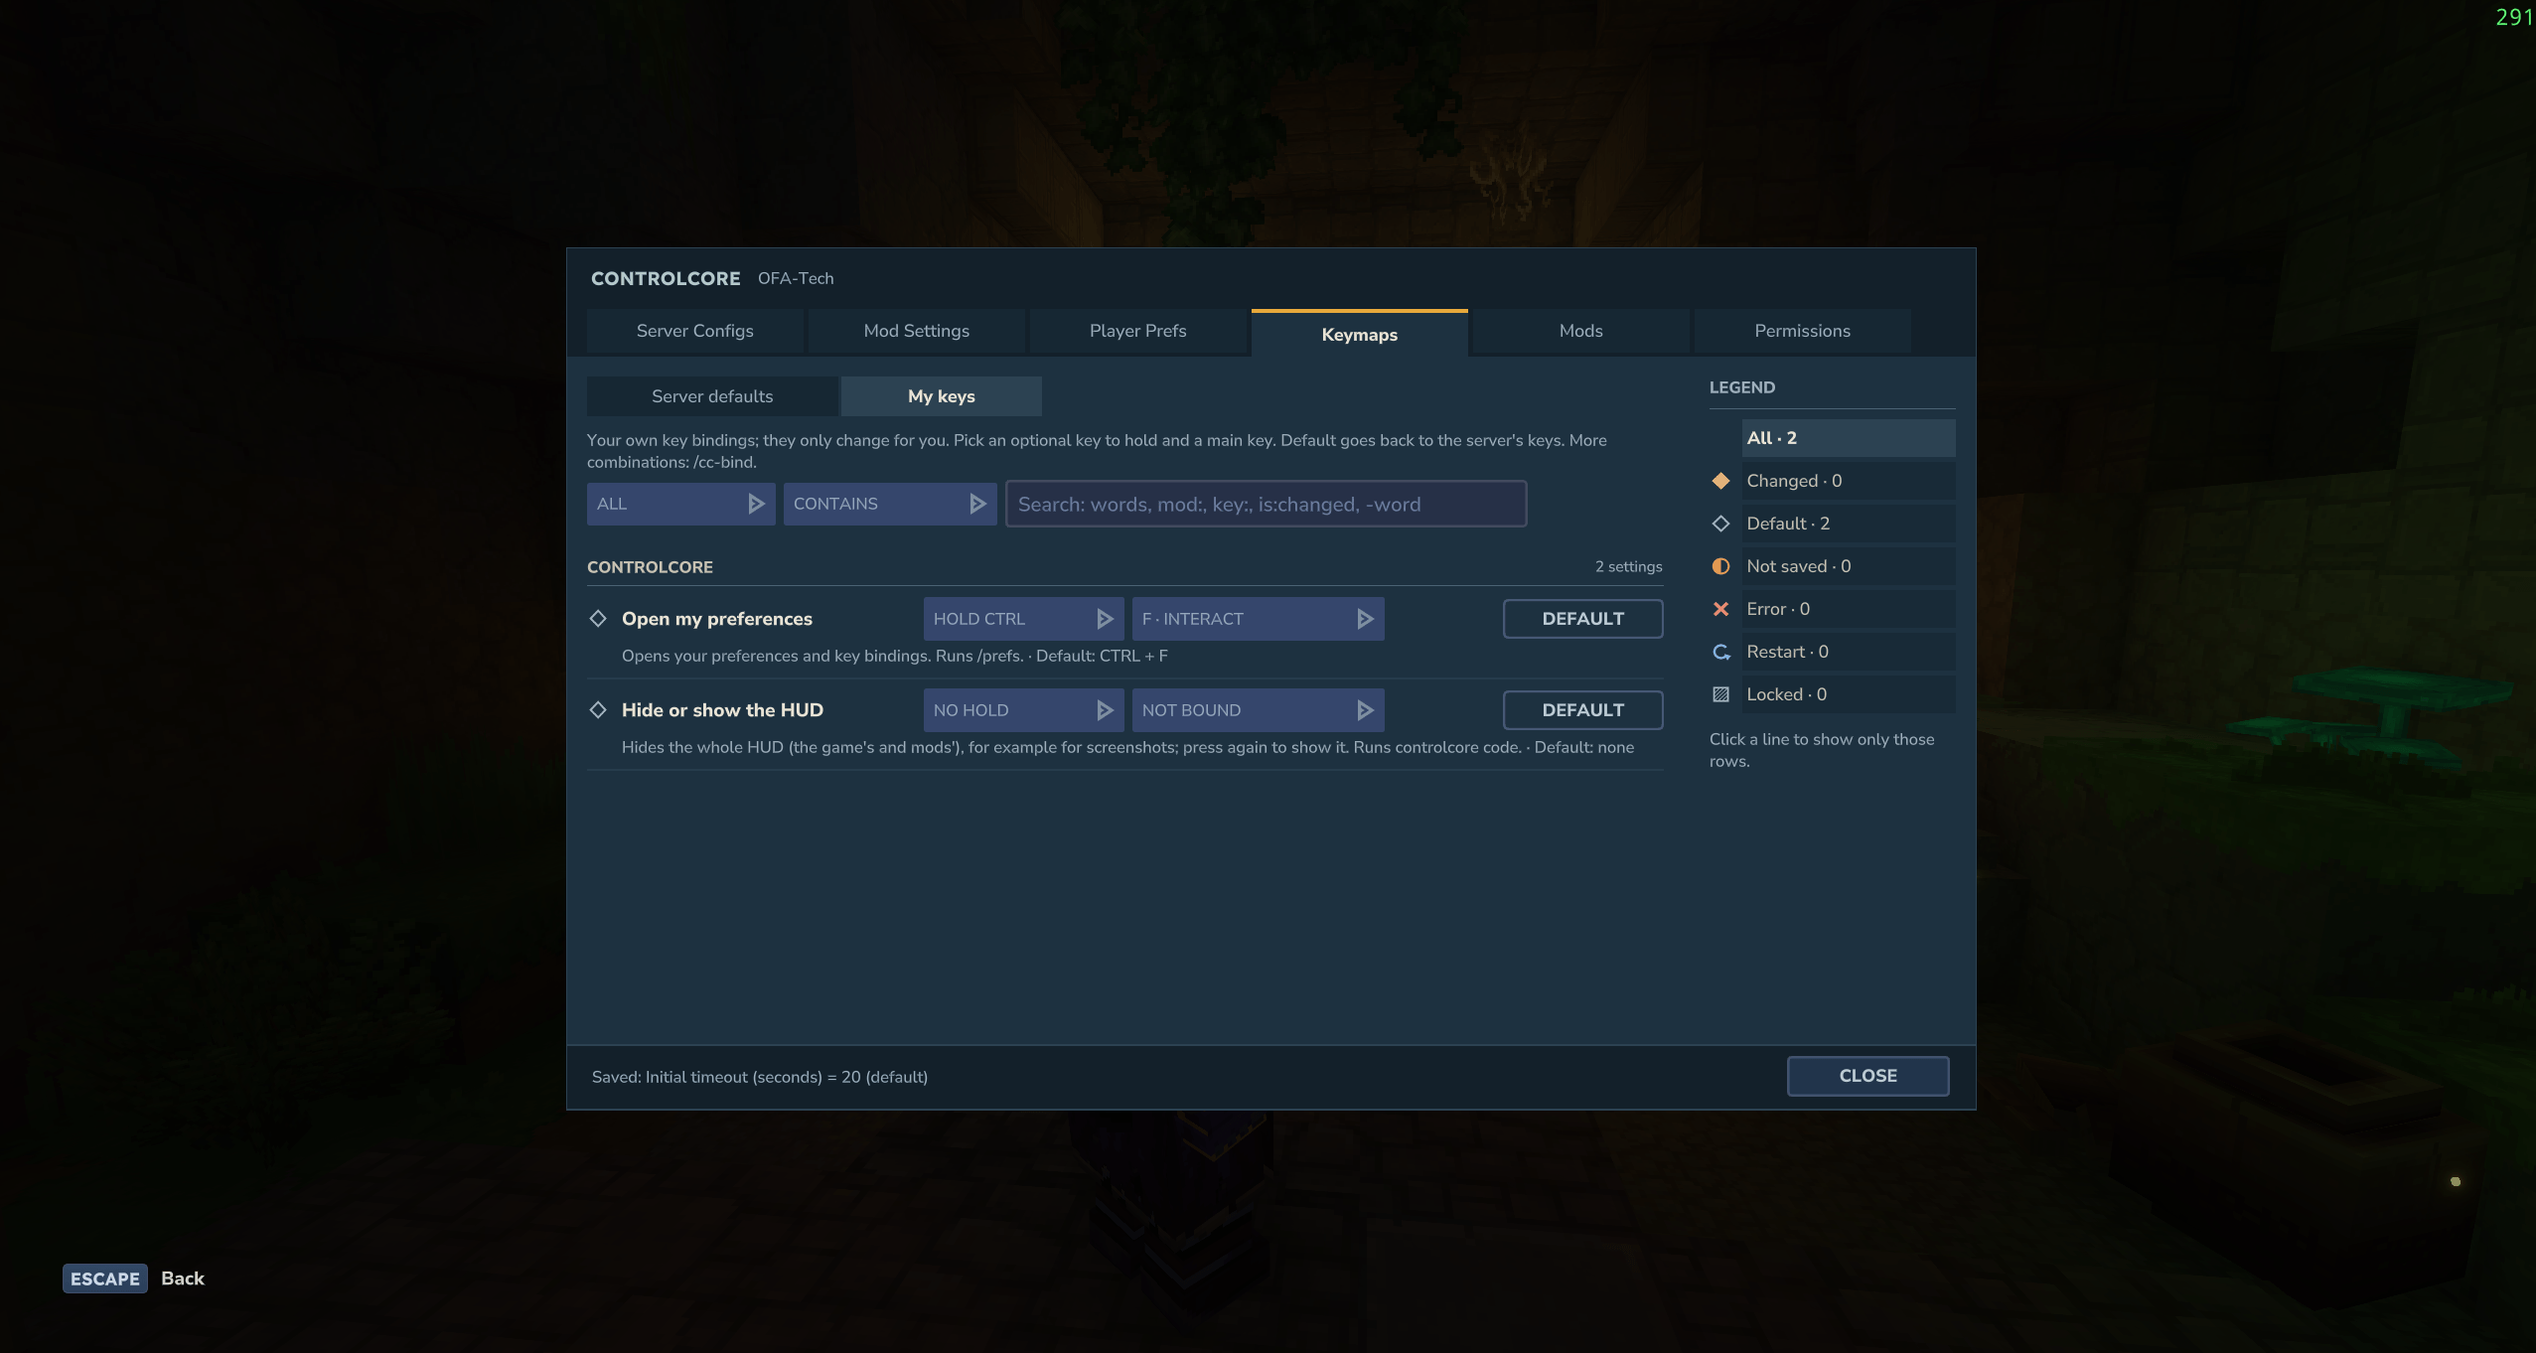
Task: Open the NO HOLD modifier dropdown
Action: [x=1023, y=710]
